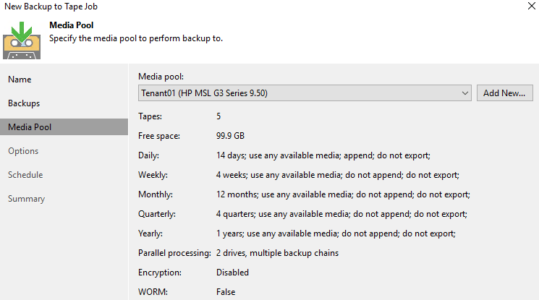
Task: Switch to the Schedule wizard step
Action: (x=25, y=174)
